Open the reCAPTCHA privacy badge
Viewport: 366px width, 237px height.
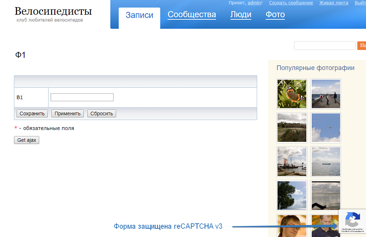[352, 221]
